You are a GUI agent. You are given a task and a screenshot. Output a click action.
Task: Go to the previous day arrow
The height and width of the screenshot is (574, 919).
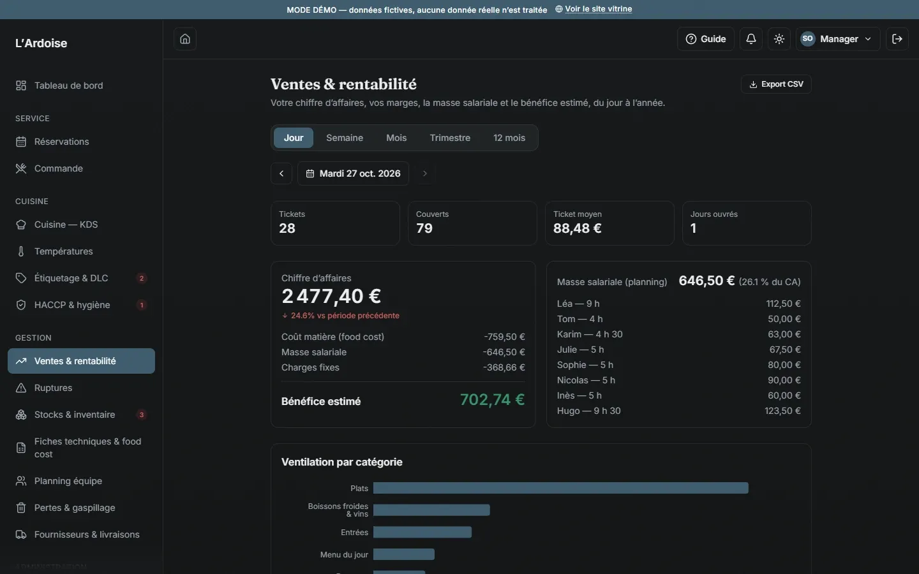click(281, 173)
